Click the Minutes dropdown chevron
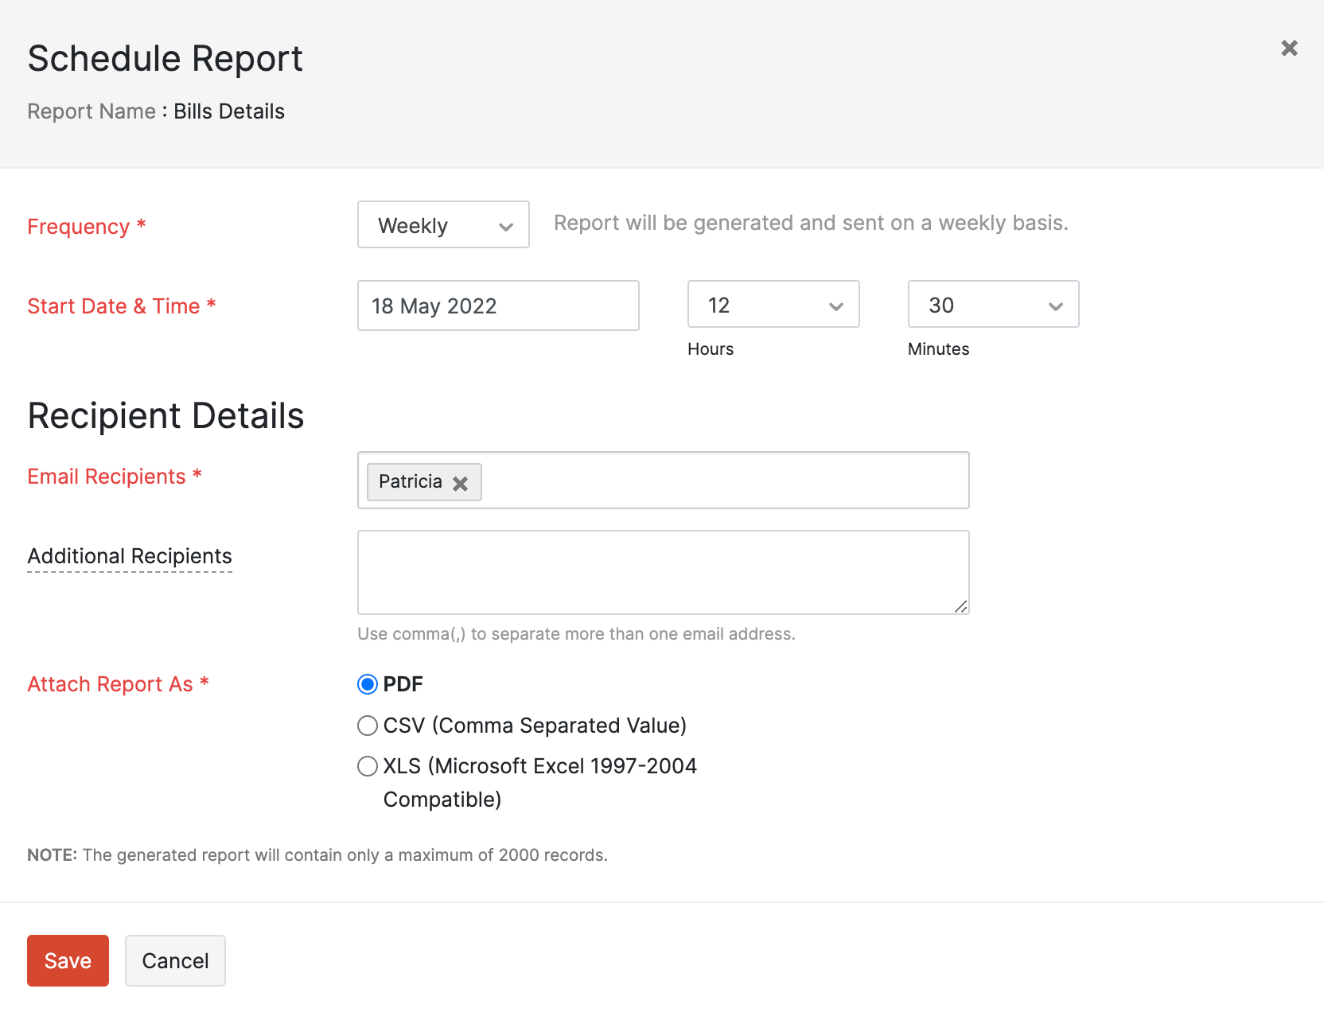 [1056, 305]
